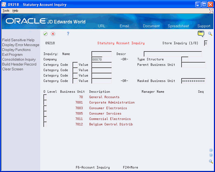Image resolution: width=215 pixels, height=172 pixels.
Task: Click the JD Edwards icon in the menu bar
Action: pyautogui.click(x=211, y=11)
